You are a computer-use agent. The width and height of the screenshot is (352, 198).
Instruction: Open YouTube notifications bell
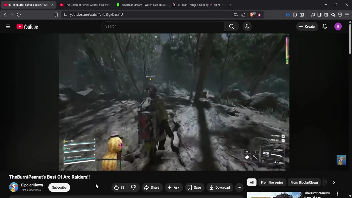click(324, 26)
